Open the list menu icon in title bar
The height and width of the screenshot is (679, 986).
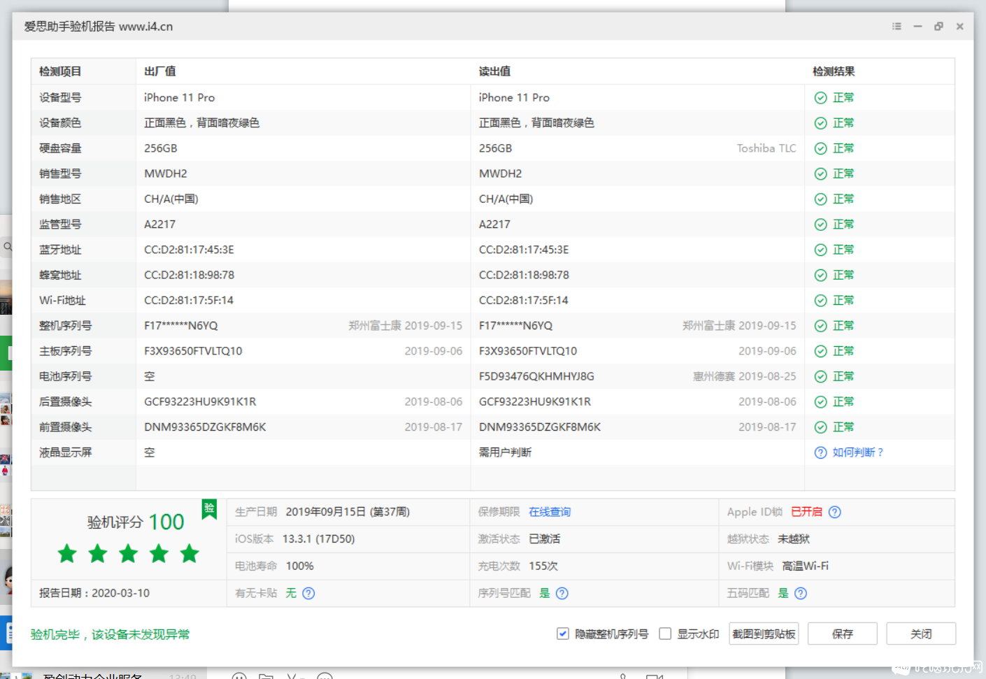(x=896, y=26)
